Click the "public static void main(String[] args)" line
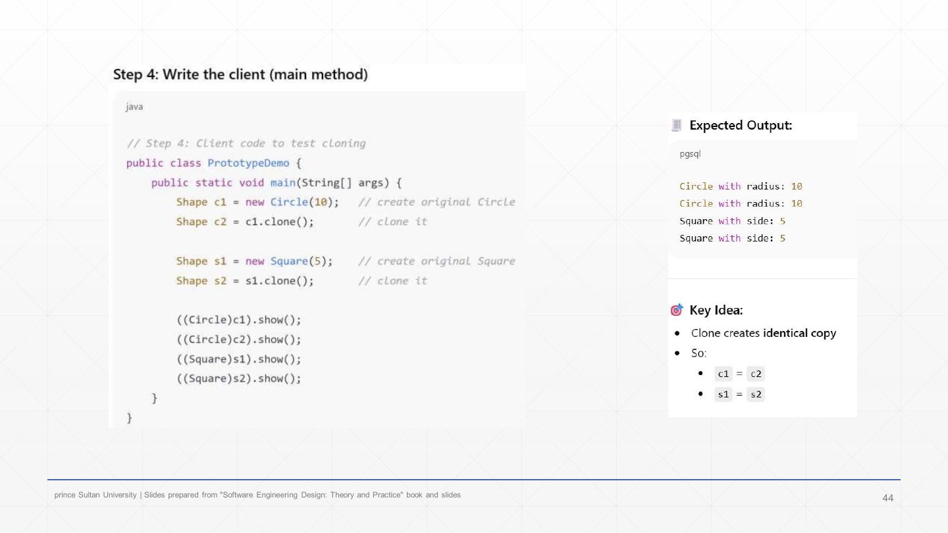This screenshot has width=948, height=533. (x=276, y=183)
